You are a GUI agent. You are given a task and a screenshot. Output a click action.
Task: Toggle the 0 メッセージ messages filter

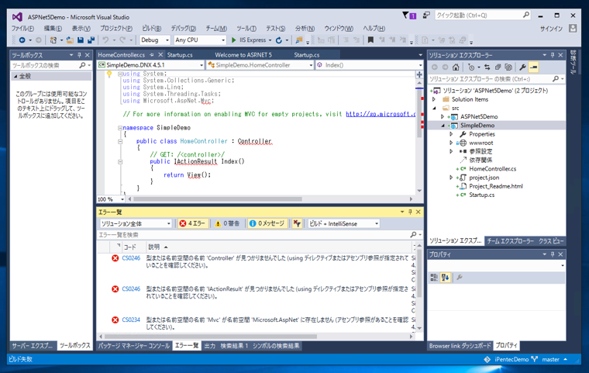click(267, 223)
